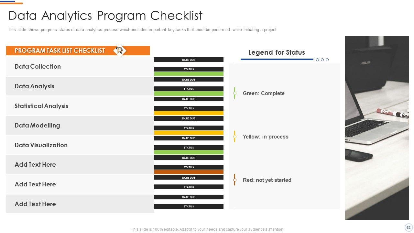Click the first small circle after the Legend underline

318,60
